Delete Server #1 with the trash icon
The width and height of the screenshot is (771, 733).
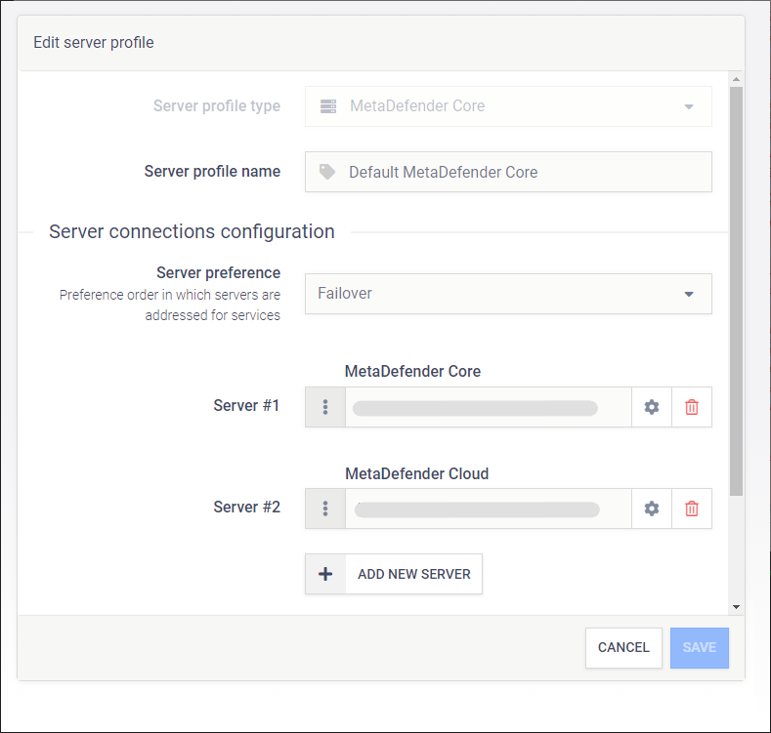[x=692, y=407]
